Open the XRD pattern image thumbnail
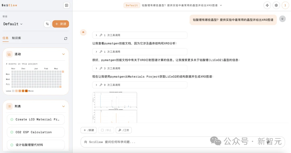Image resolution: width=291 pixels, height=153 pixels. (x=115, y=107)
